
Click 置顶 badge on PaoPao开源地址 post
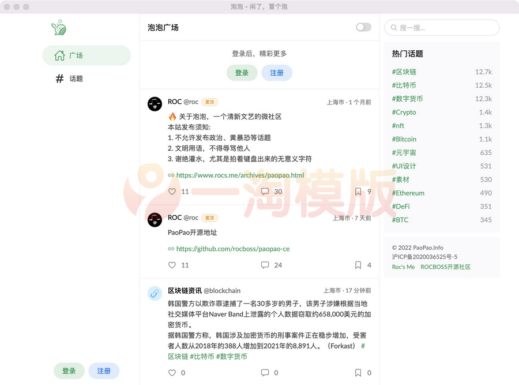tap(209, 218)
